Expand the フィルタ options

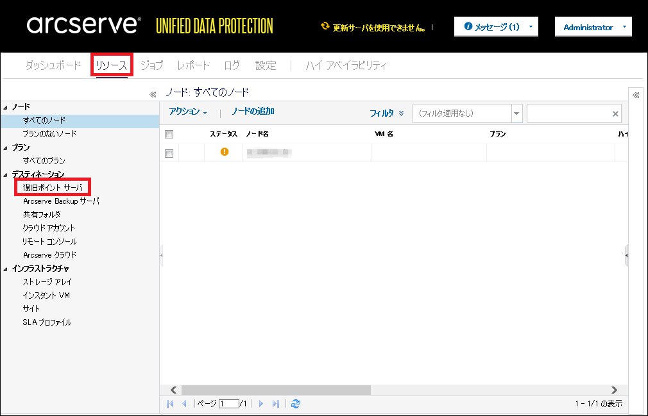[386, 113]
